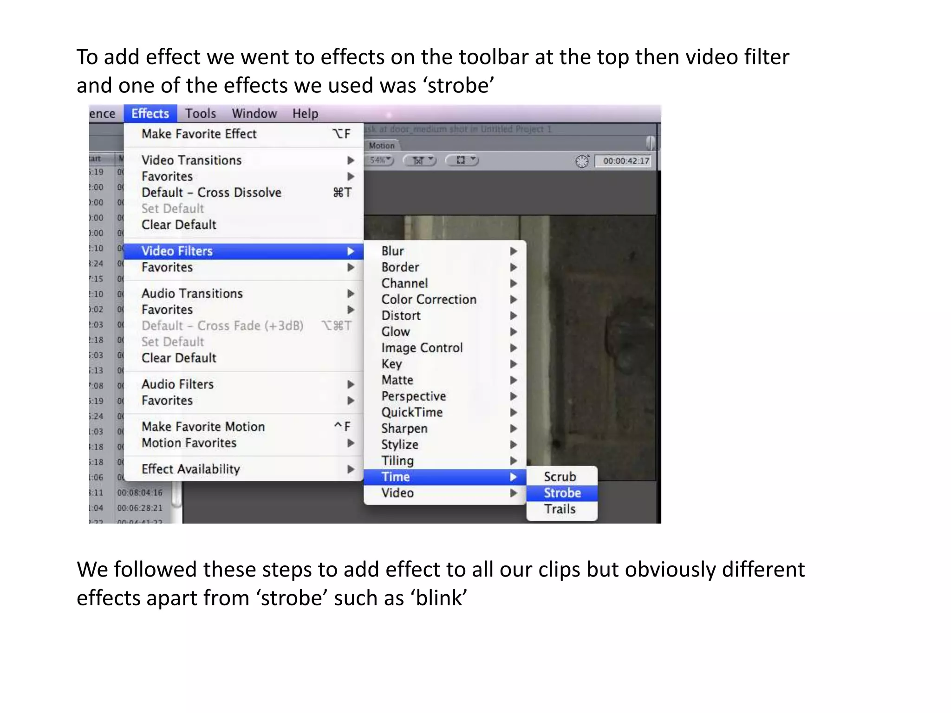951x713 pixels.
Task: Open the Video filter category
Action: tap(445, 493)
